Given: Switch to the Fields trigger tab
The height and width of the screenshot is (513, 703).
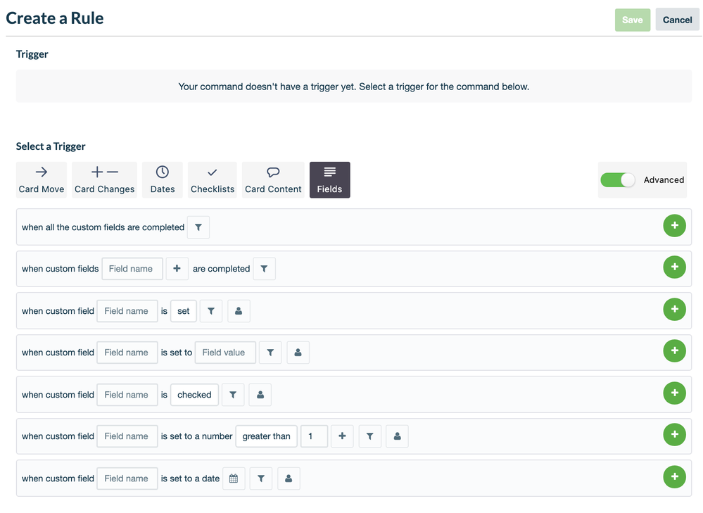Looking at the screenshot, I should [x=329, y=179].
